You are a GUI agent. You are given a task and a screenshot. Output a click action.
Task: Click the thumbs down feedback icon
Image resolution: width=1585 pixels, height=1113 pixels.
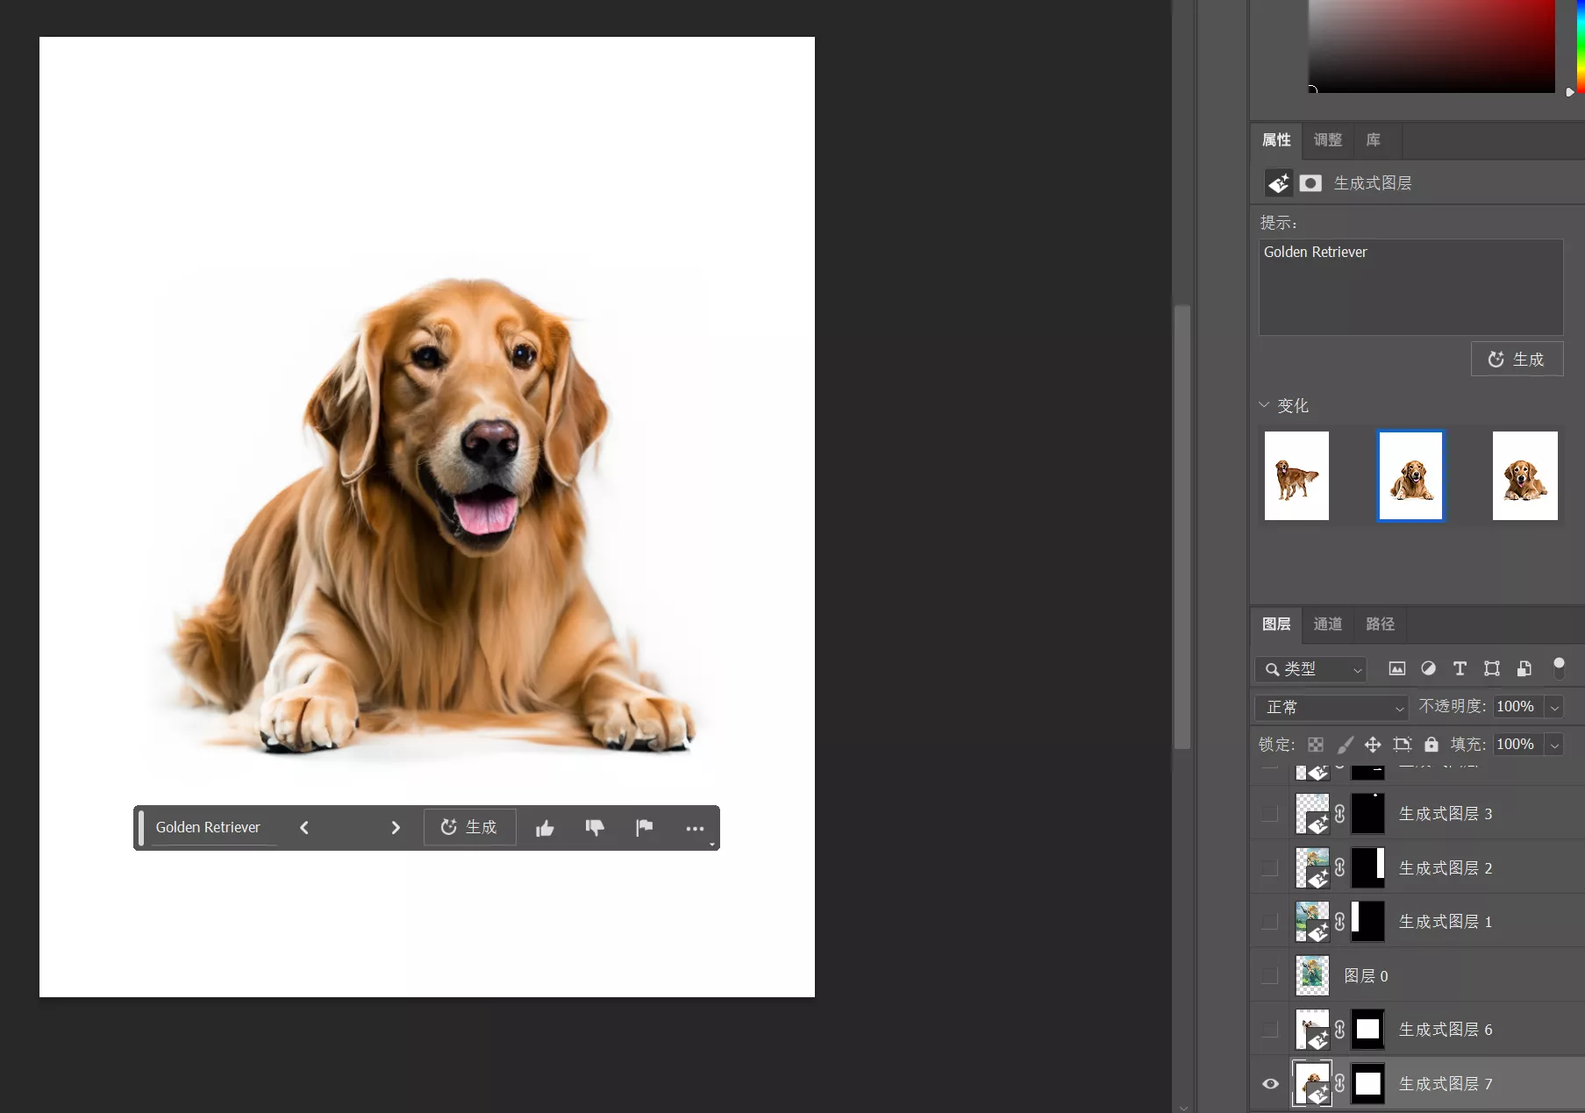click(595, 828)
